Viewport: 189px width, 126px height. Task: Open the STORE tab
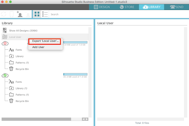(127, 7)
